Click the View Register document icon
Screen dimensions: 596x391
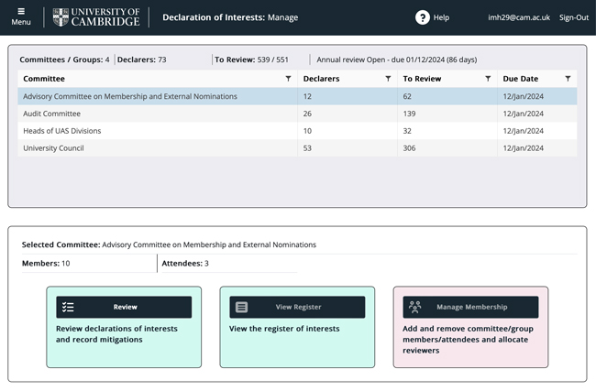point(241,307)
